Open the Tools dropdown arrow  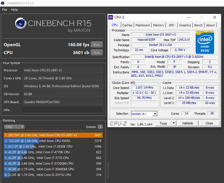174,123
